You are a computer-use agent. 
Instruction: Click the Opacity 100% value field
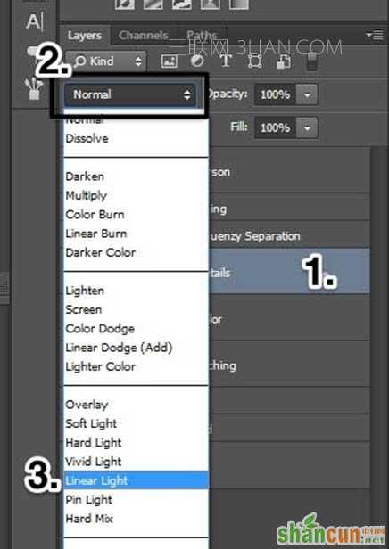pos(276,94)
